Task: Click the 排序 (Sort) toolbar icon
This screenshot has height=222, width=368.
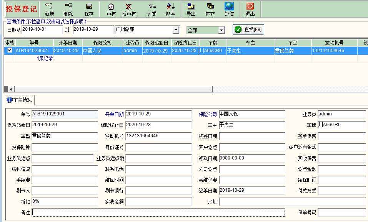Action: 170,9
